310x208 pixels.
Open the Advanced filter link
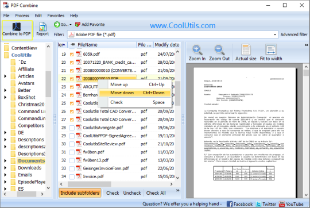294,34
